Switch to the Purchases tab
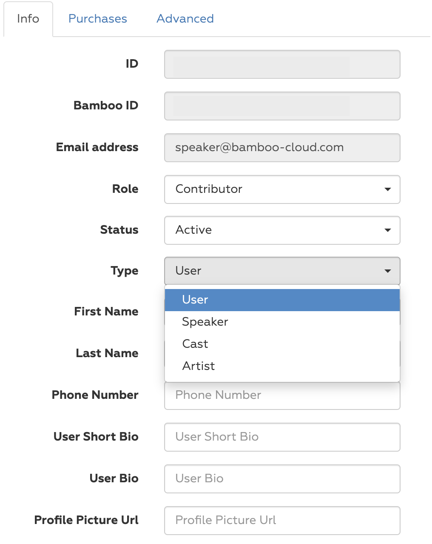The width and height of the screenshot is (432, 544). coord(97,19)
